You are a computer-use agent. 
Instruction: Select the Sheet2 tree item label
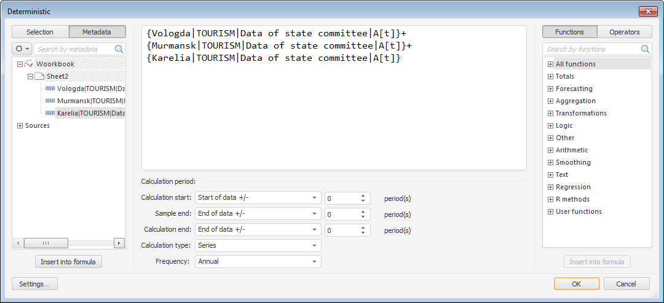pyautogui.click(x=57, y=77)
